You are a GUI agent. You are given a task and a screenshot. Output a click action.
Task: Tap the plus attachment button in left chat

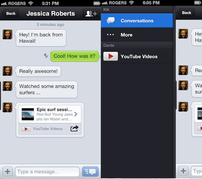tap(8, 171)
